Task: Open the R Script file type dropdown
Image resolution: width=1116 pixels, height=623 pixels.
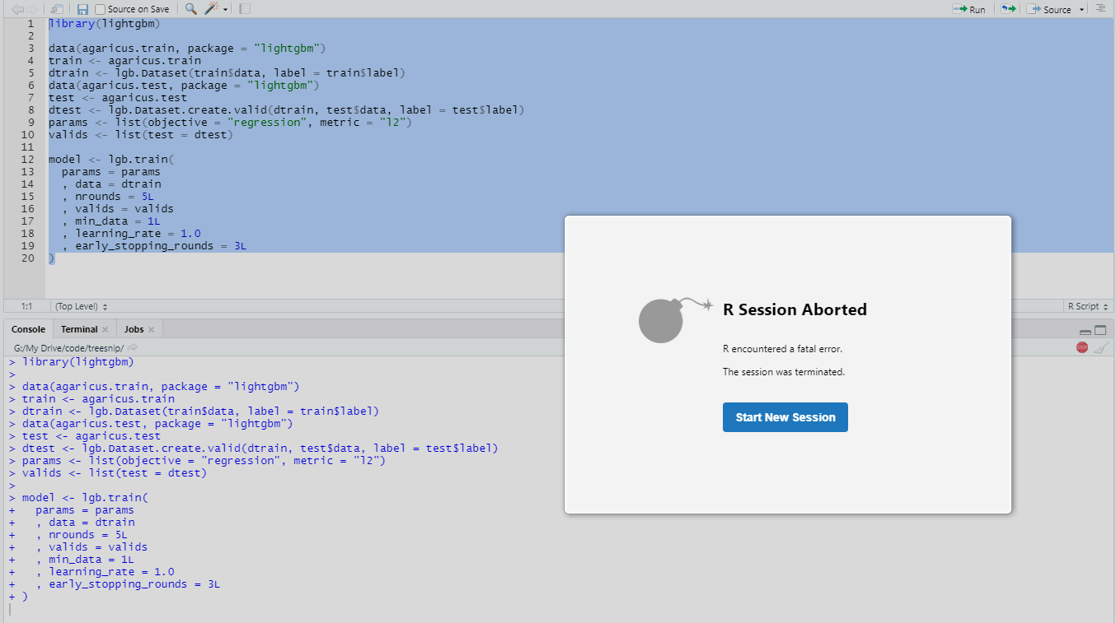Action: [x=1087, y=305]
